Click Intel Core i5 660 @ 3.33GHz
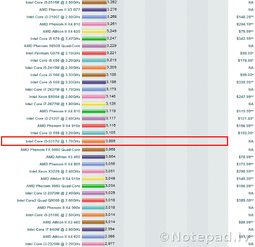Screen dimensions: 255x247 tap(55, 82)
